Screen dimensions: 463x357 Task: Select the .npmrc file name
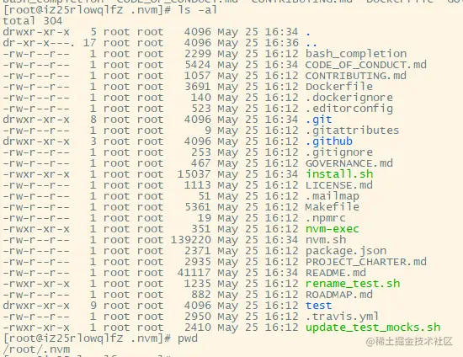326,218
